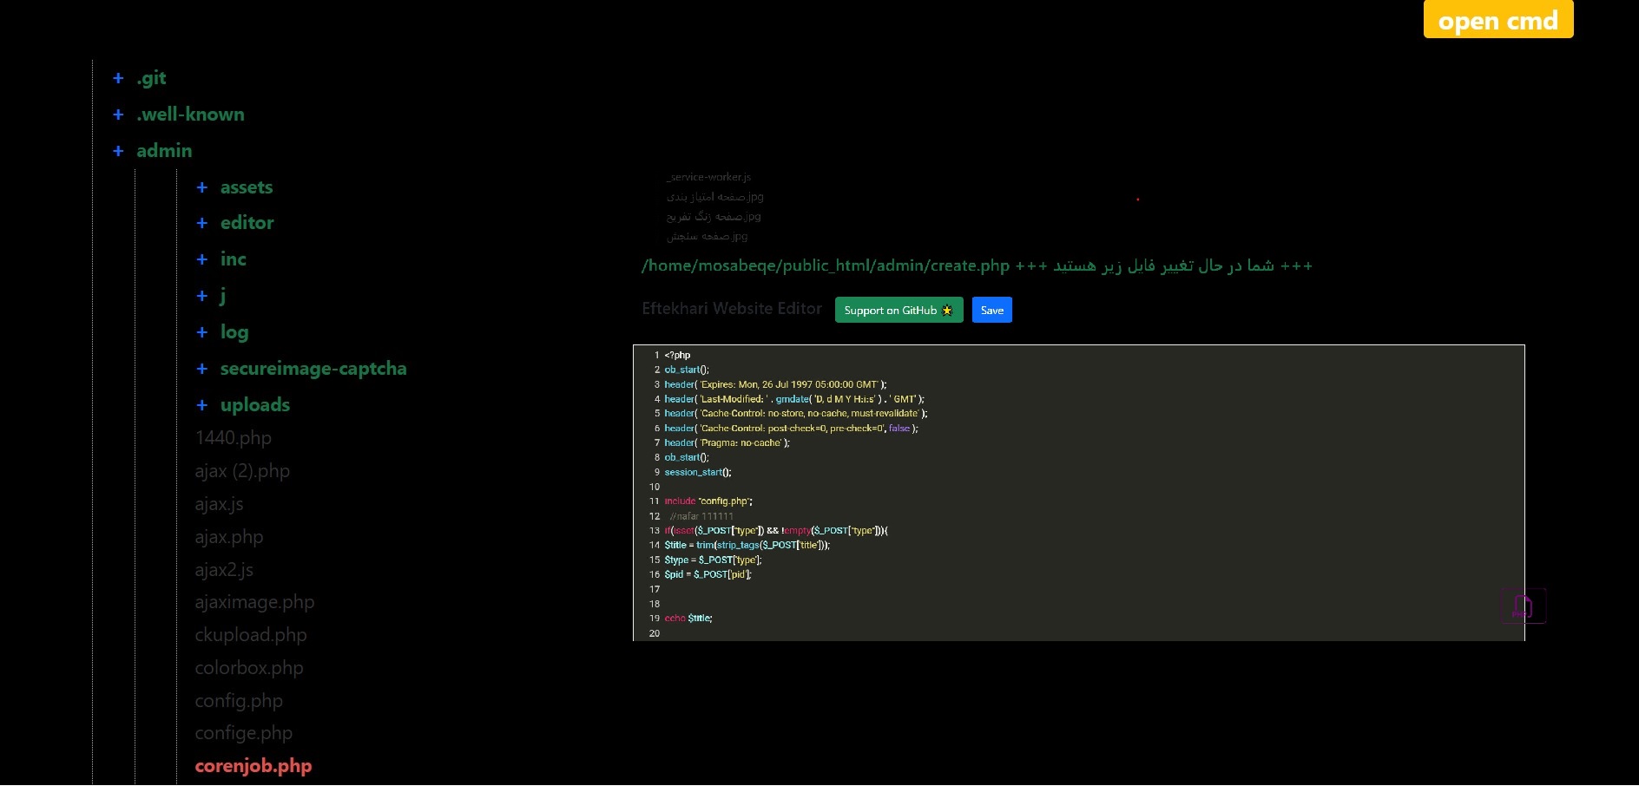Screen dimensions: 1639x786
Task: Select the ckupload.php file
Action: (250, 635)
